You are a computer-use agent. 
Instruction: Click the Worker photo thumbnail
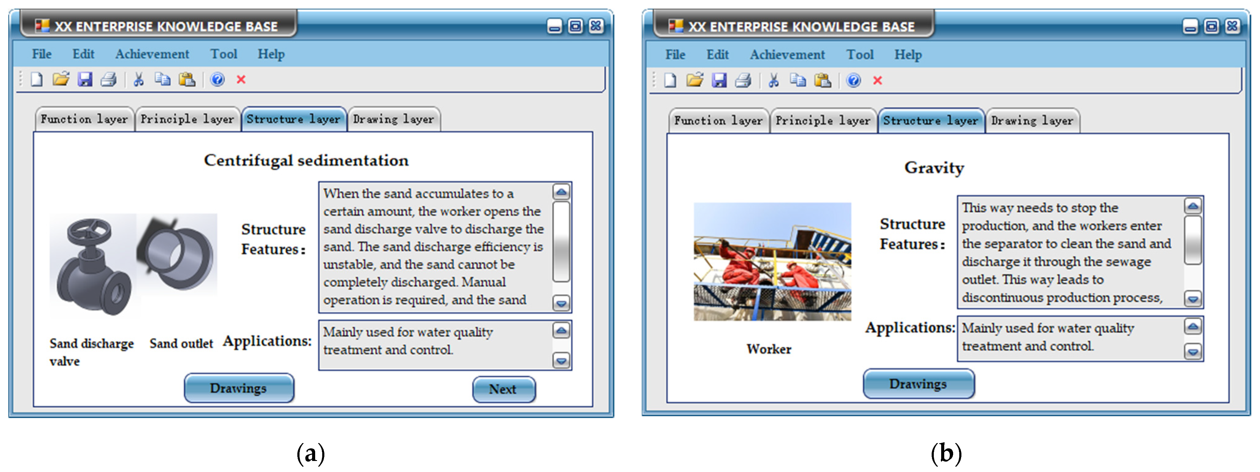(x=772, y=261)
